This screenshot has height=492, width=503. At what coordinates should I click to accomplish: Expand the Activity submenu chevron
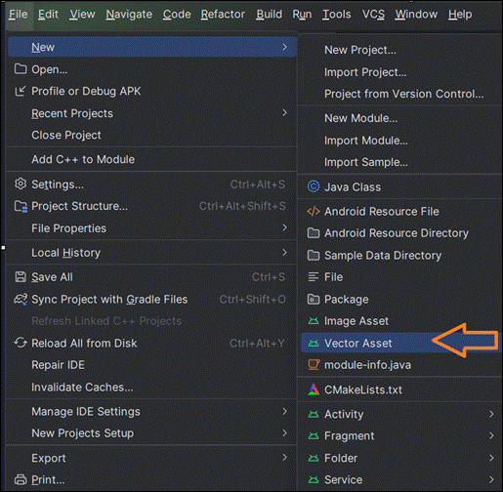tap(491, 414)
